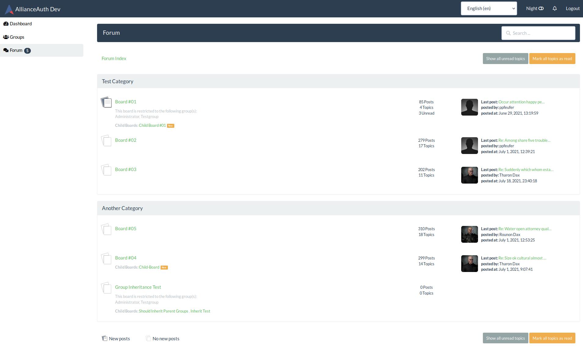Click ppfeufer's avatar for Board #02 last post
The width and height of the screenshot is (583, 347).
click(x=469, y=145)
